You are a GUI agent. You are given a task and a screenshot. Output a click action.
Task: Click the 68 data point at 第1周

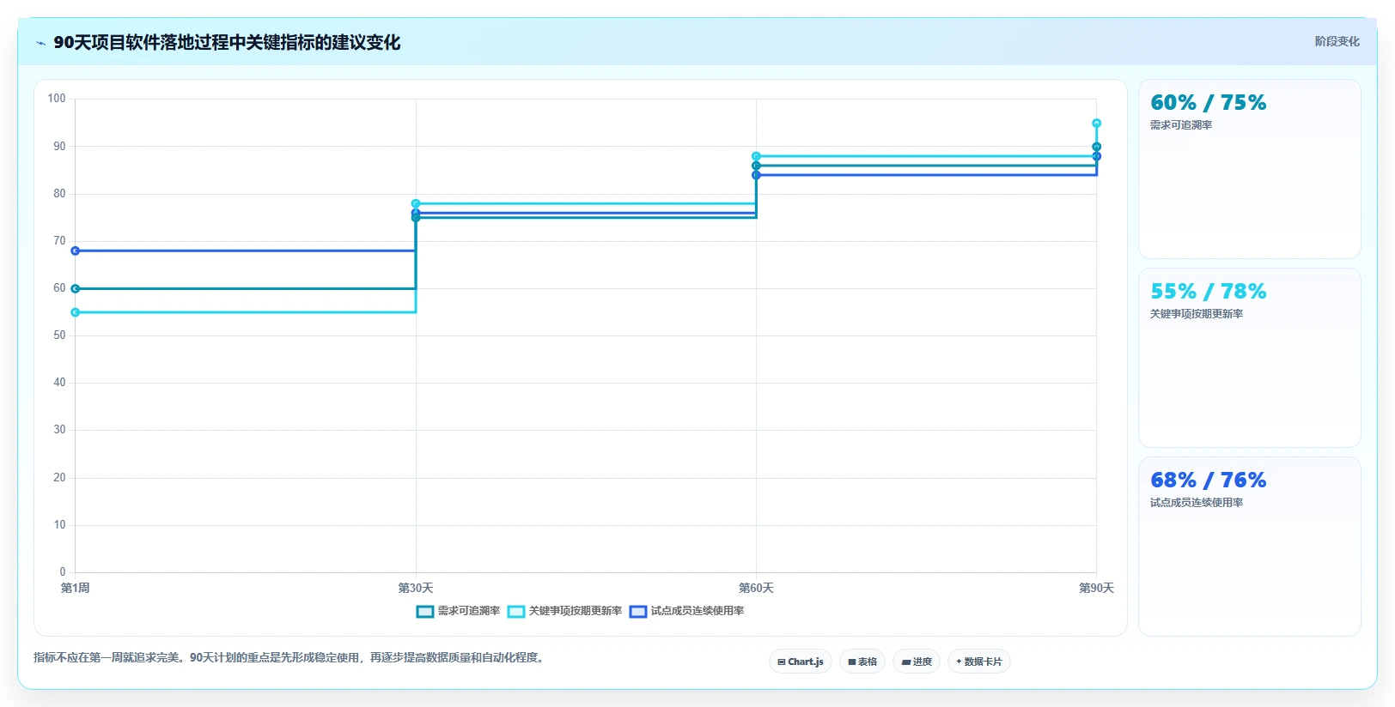[x=76, y=251]
